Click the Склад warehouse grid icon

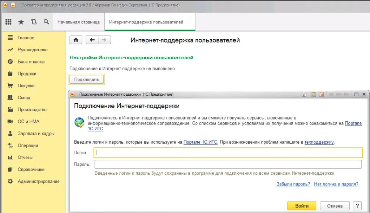10,97
